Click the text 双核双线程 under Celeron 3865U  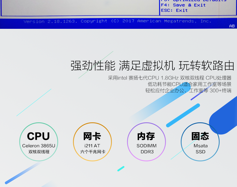click(x=39, y=152)
